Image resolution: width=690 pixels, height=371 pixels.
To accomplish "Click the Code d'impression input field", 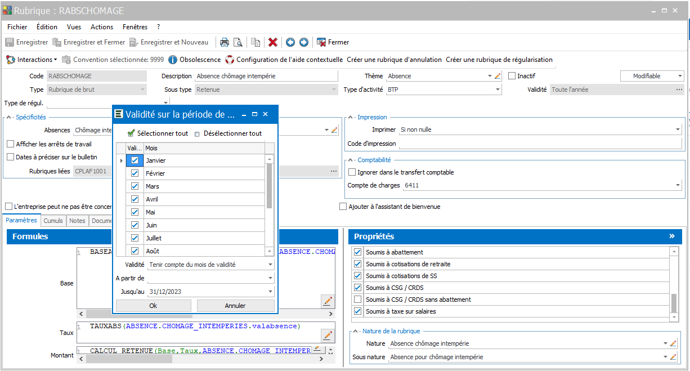I will click(x=540, y=144).
